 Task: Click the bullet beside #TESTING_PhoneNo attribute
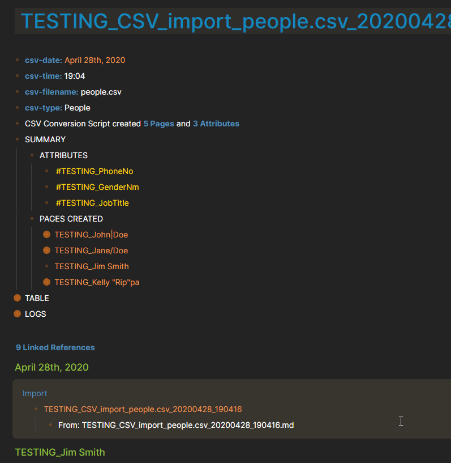(47, 171)
